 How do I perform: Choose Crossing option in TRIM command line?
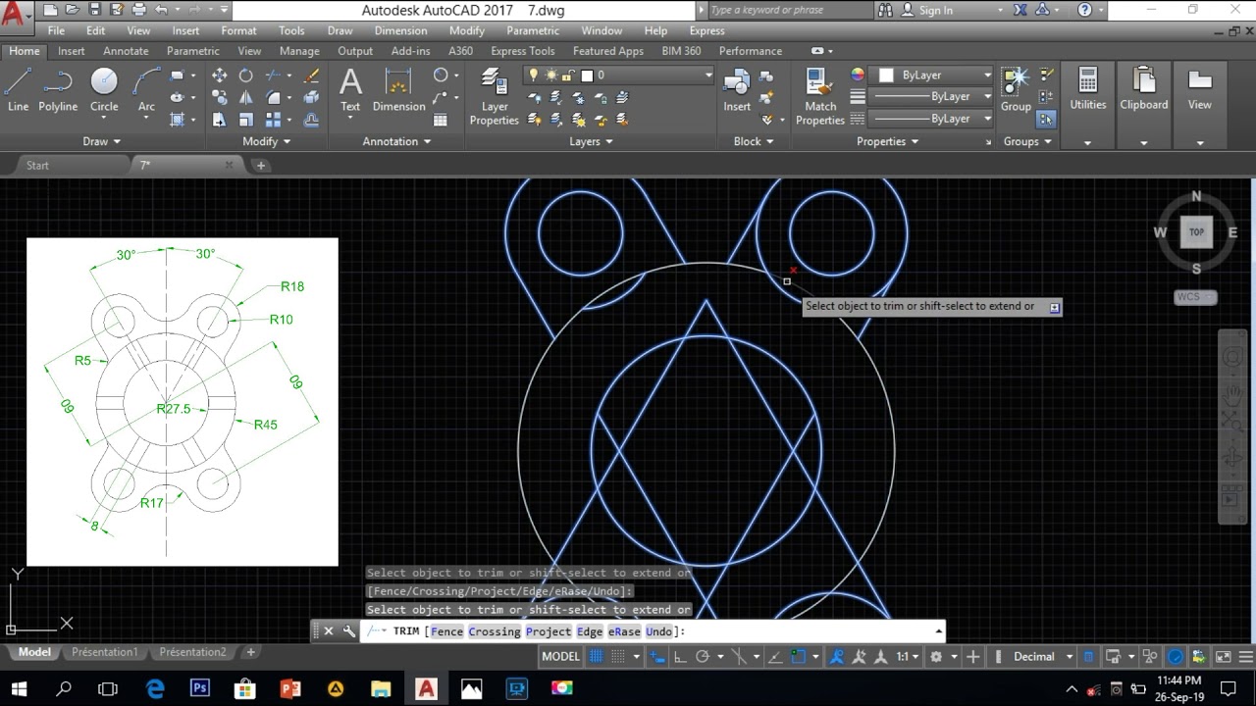click(495, 631)
